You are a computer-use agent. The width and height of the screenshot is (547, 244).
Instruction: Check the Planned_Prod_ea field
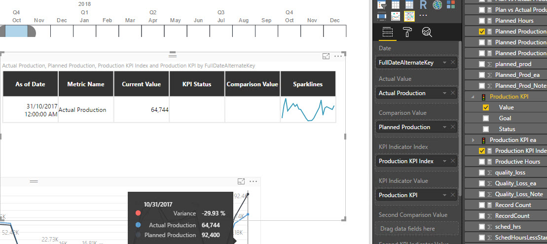(482, 75)
